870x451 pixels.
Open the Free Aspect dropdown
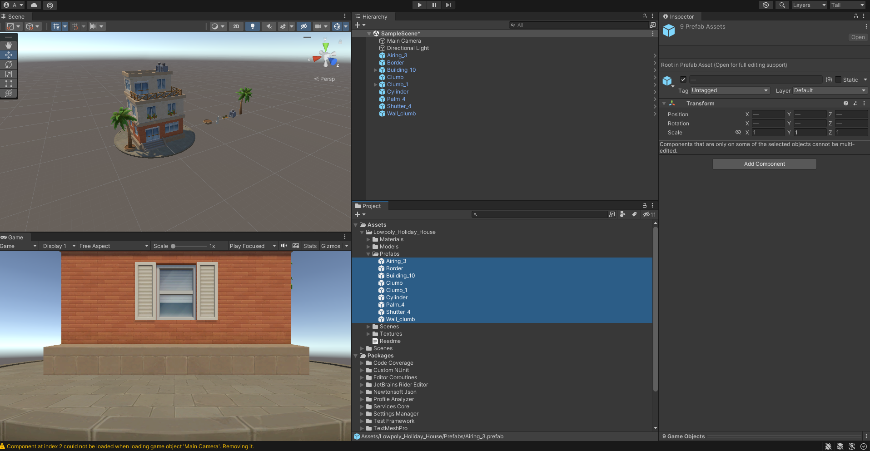point(114,246)
